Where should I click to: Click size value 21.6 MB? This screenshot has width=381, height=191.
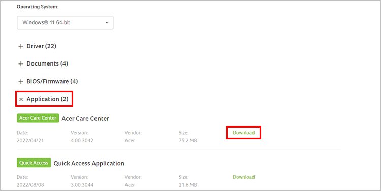(x=187, y=185)
